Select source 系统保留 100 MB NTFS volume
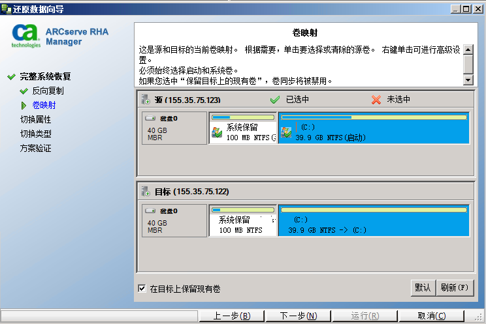 [243, 128]
